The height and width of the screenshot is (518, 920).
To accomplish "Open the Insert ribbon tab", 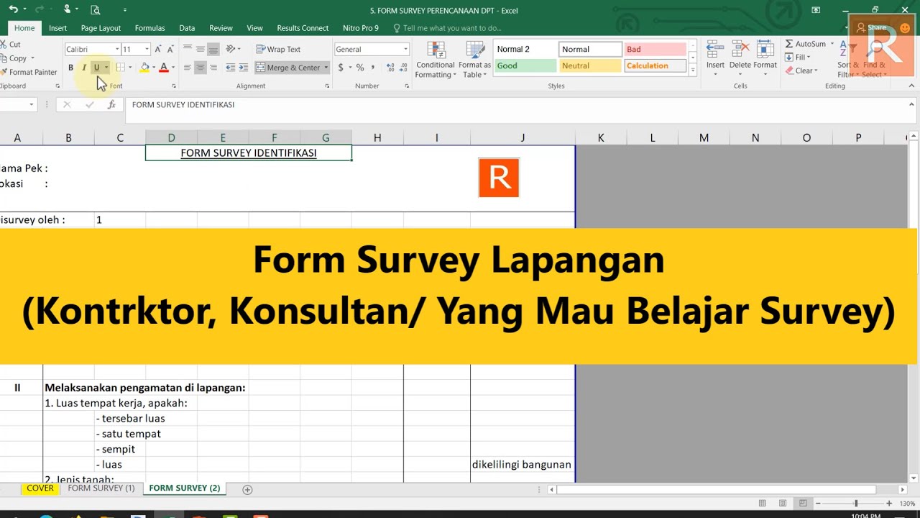I will [58, 28].
